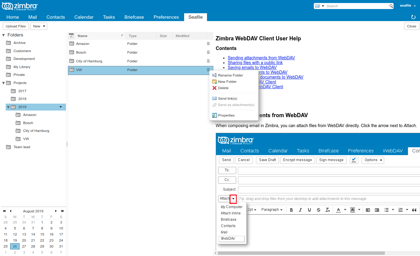420x256 pixels.
Task: Open the hamburger menu for the Amazon row
Action: point(208,44)
